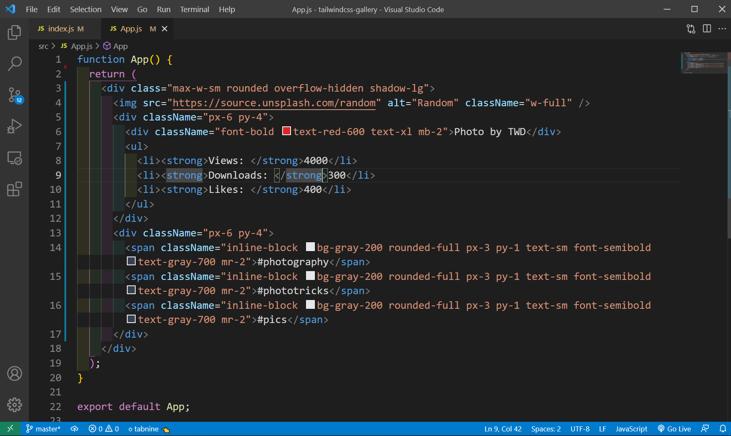Image resolution: width=731 pixels, height=436 pixels.
Task: Open the Edit menu
Action: (x=54, y=9)
